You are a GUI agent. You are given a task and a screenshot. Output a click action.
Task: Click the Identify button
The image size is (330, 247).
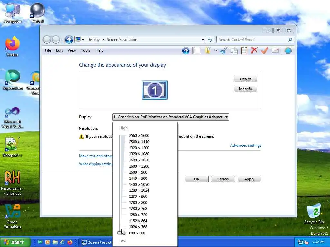245,89
